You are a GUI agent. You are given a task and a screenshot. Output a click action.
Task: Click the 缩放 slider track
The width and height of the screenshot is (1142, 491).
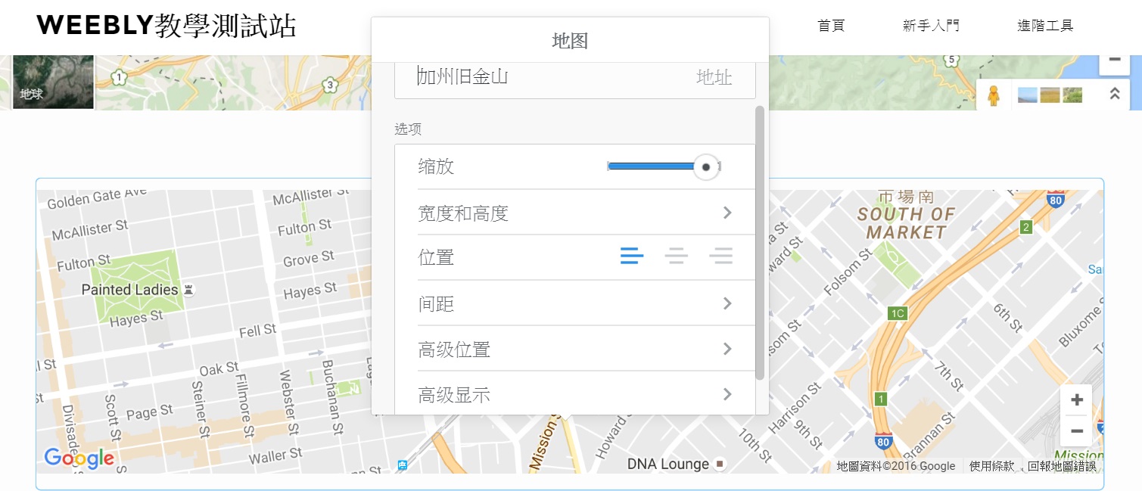[x=664, y=166]
